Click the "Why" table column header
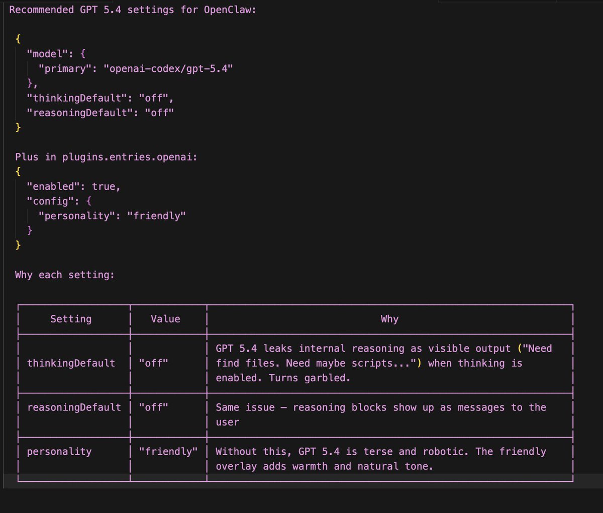 tap(389, 319)
